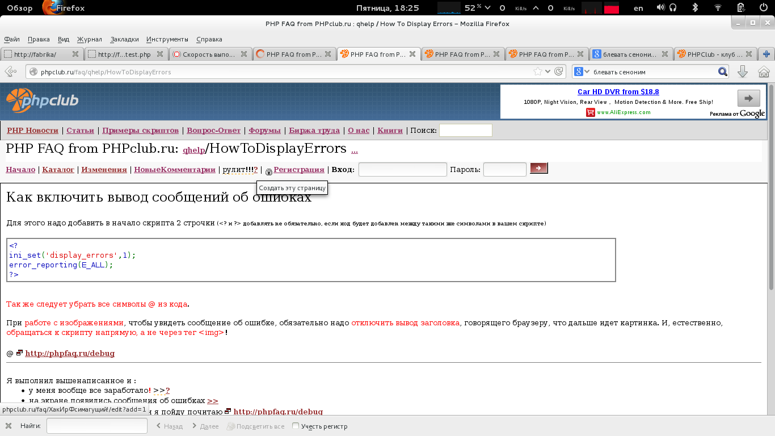Submit login with the red arrow button
The height and width of the screenshot is (436, 775).
tap(539, 168)
